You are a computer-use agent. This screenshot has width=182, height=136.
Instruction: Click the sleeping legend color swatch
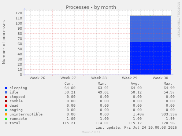click(x=6, y=88)
